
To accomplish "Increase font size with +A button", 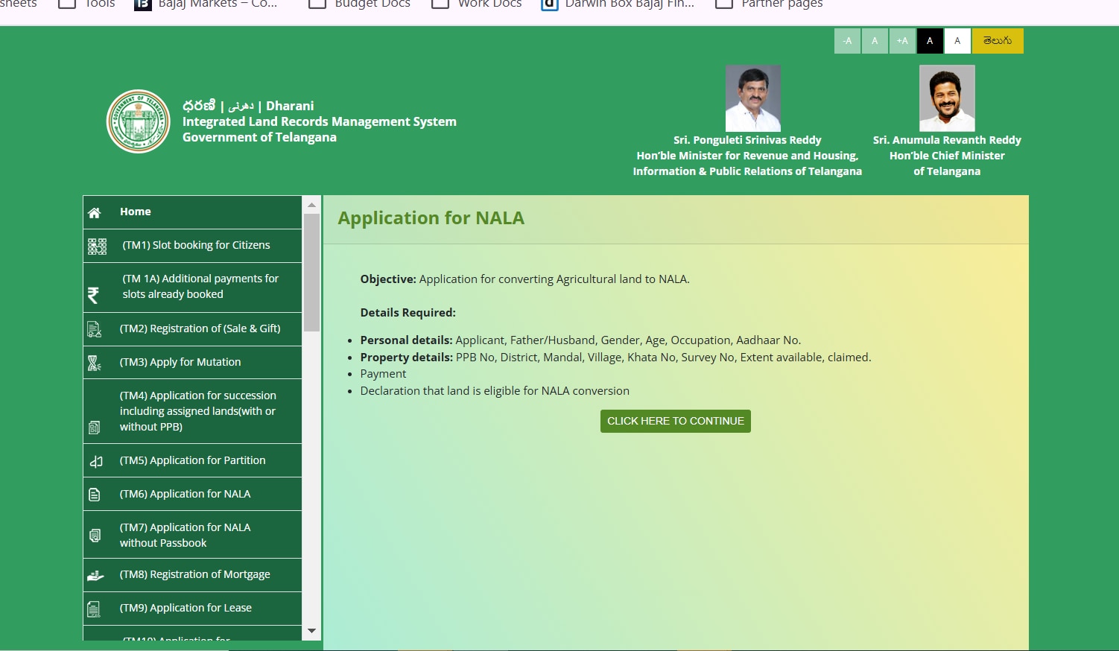I will [902, 41].
